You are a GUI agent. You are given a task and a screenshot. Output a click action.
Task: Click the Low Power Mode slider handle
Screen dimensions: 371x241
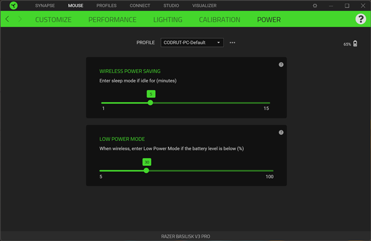(x=146, y=171)
